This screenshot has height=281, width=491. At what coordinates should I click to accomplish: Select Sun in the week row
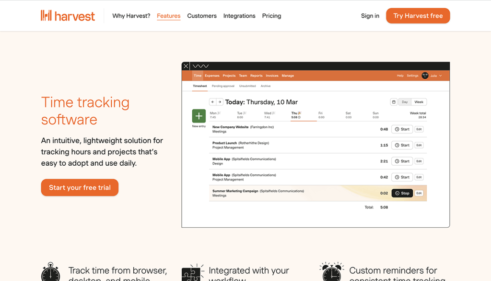pos(375,115)
